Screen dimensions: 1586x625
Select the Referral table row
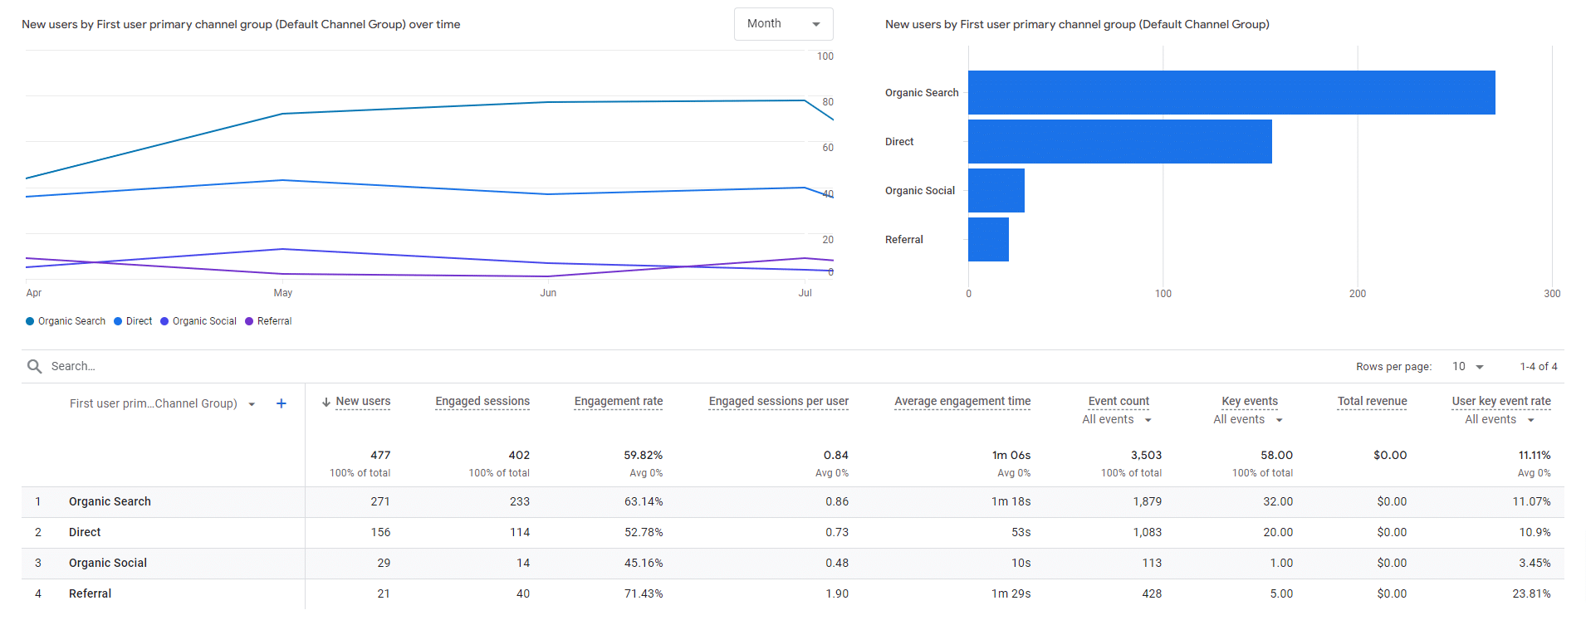(90, 593)
